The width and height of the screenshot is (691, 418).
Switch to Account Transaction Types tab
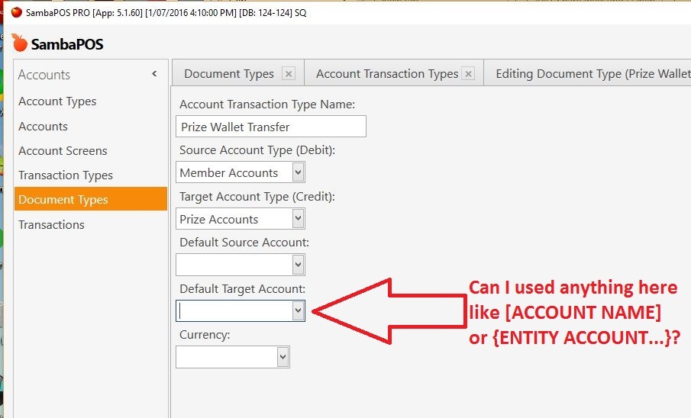point(387,73)
